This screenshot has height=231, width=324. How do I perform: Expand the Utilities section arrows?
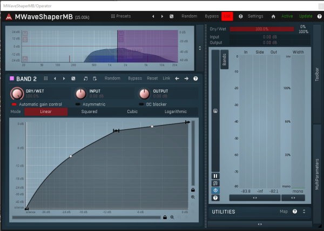click(x=304, y=212)
